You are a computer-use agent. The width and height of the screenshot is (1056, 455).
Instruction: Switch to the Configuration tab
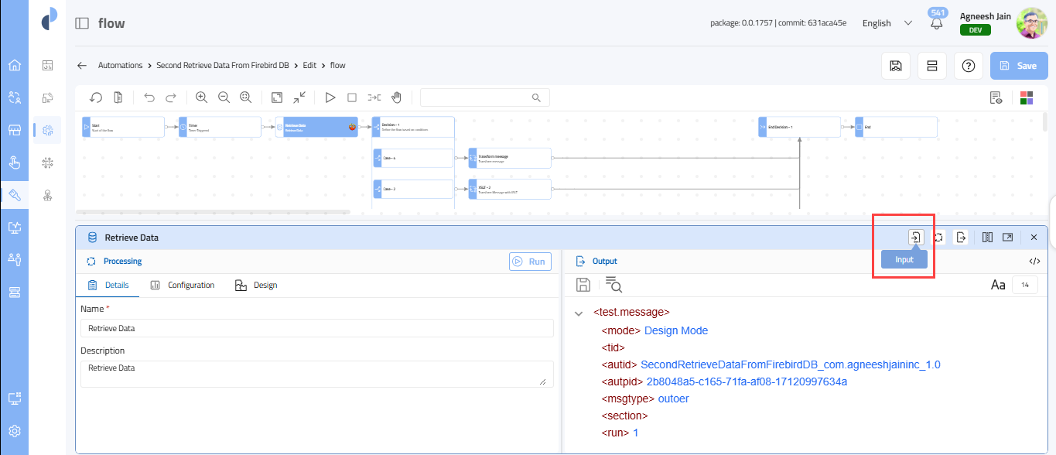click(x=183, y=286)
